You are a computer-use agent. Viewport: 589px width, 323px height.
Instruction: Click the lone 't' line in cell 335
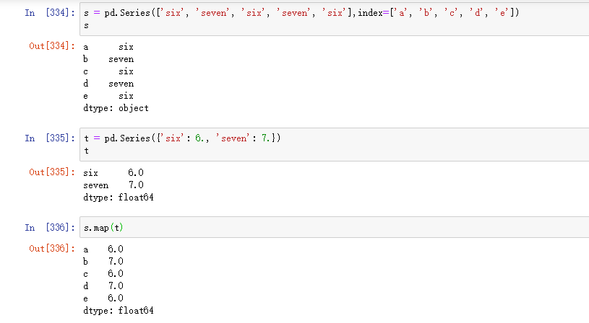tap(87, 151)
